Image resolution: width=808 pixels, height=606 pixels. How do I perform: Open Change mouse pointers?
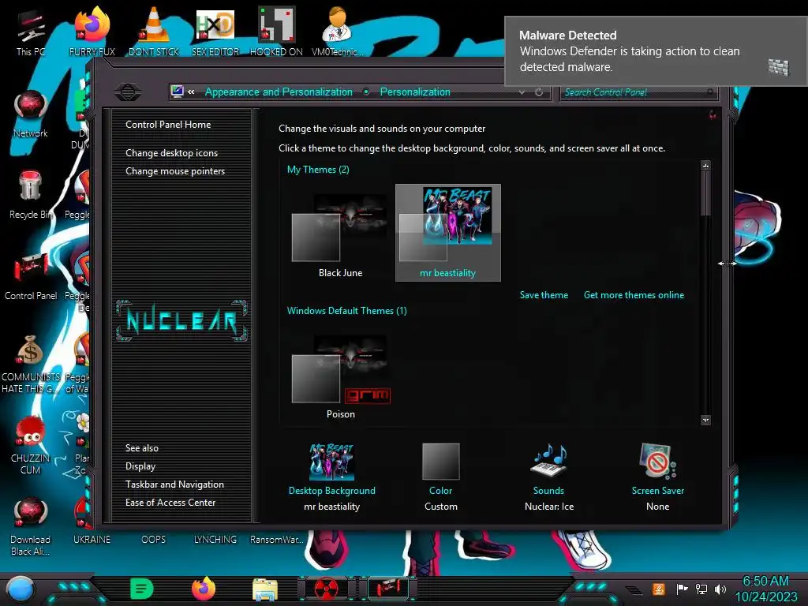175,171
